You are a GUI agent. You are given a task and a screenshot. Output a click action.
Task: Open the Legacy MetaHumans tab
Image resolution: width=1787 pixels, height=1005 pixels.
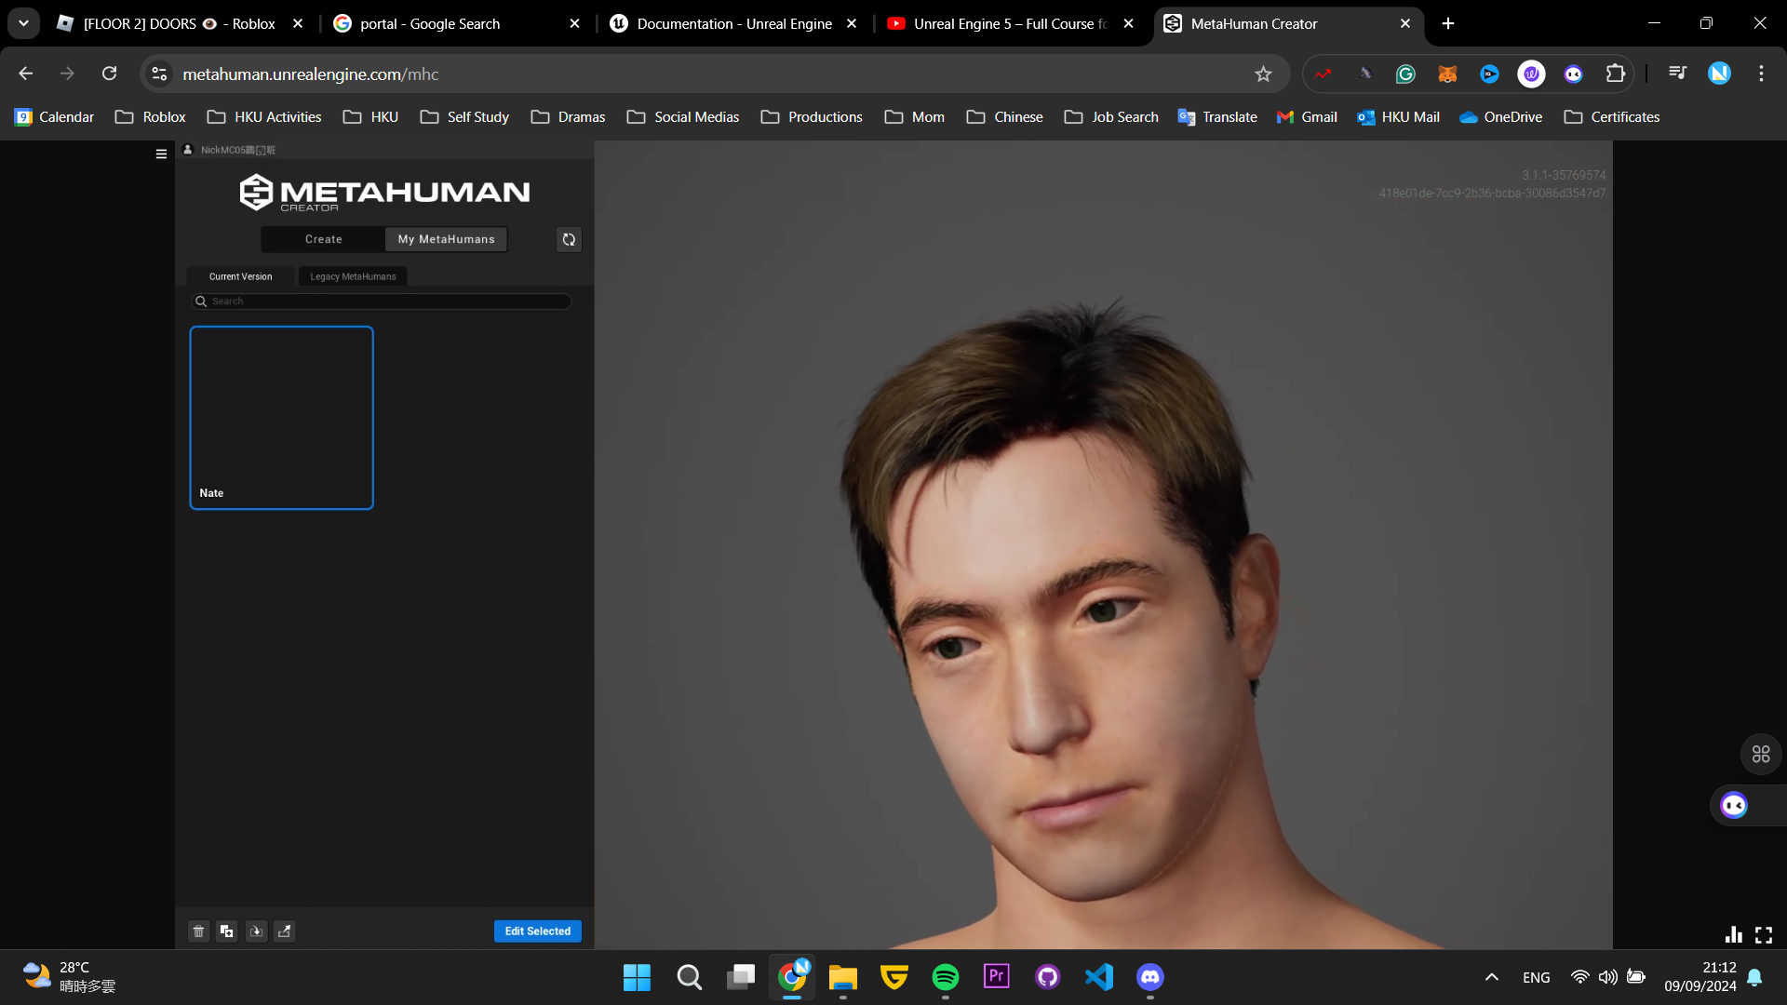353,276
